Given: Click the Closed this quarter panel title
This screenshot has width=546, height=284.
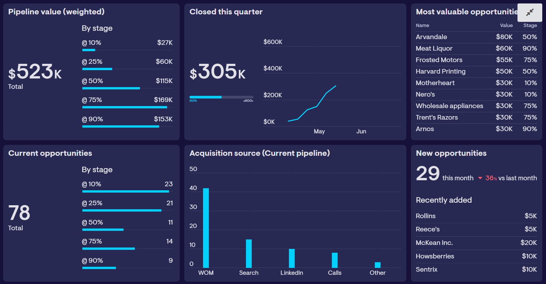Looking at the screenshot, I should tap(226, 12).
